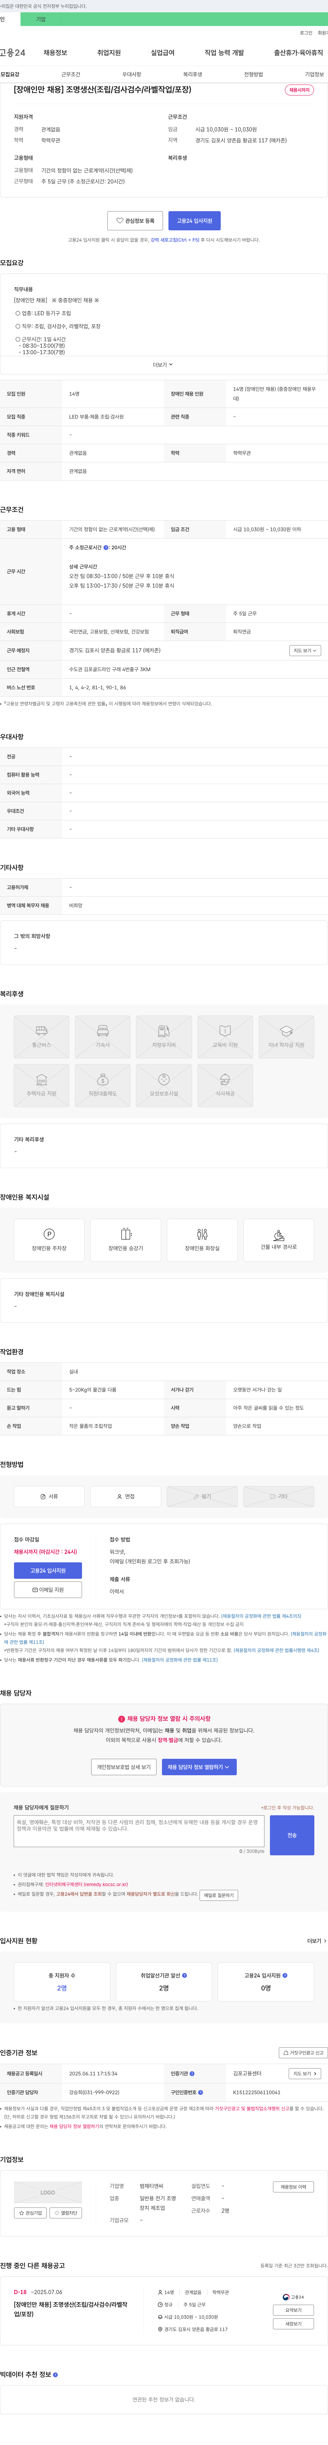The image size is (328, 2445).
Task: Jump to the 우대사항 section tab
Action: (x=132, y=74)
